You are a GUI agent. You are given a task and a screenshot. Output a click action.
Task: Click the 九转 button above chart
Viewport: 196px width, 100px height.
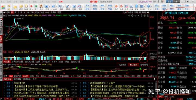tap(125, 12)
